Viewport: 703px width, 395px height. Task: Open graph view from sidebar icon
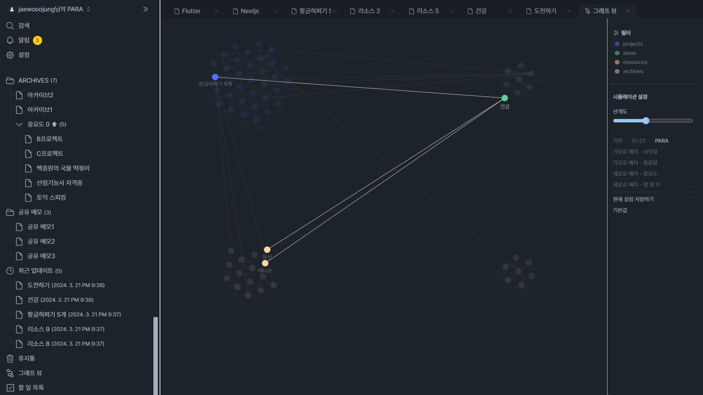[10, 373]
